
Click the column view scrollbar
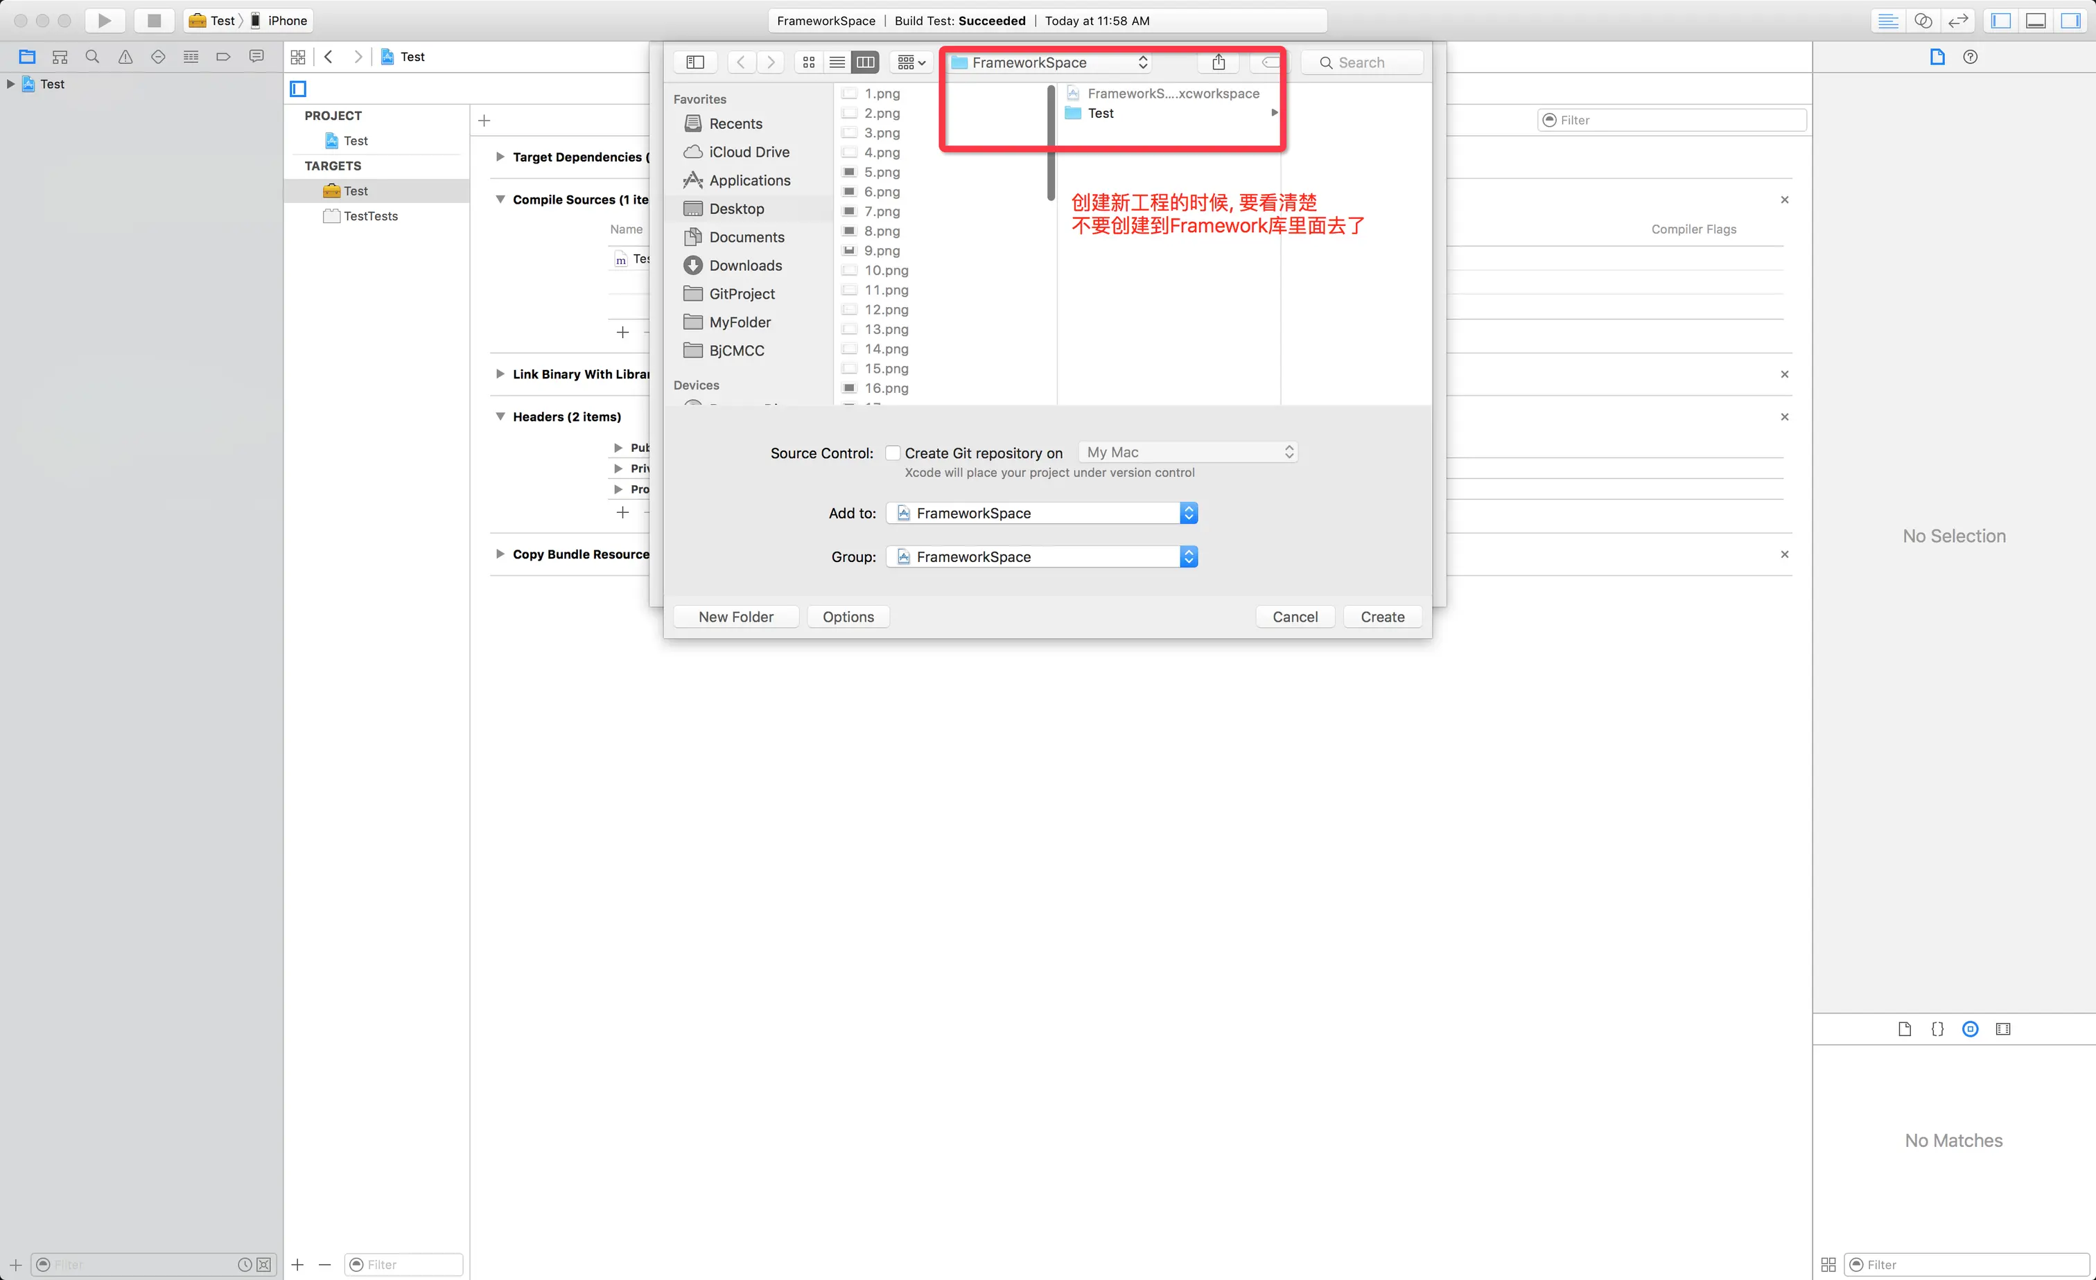click(x=1051, y=143)
